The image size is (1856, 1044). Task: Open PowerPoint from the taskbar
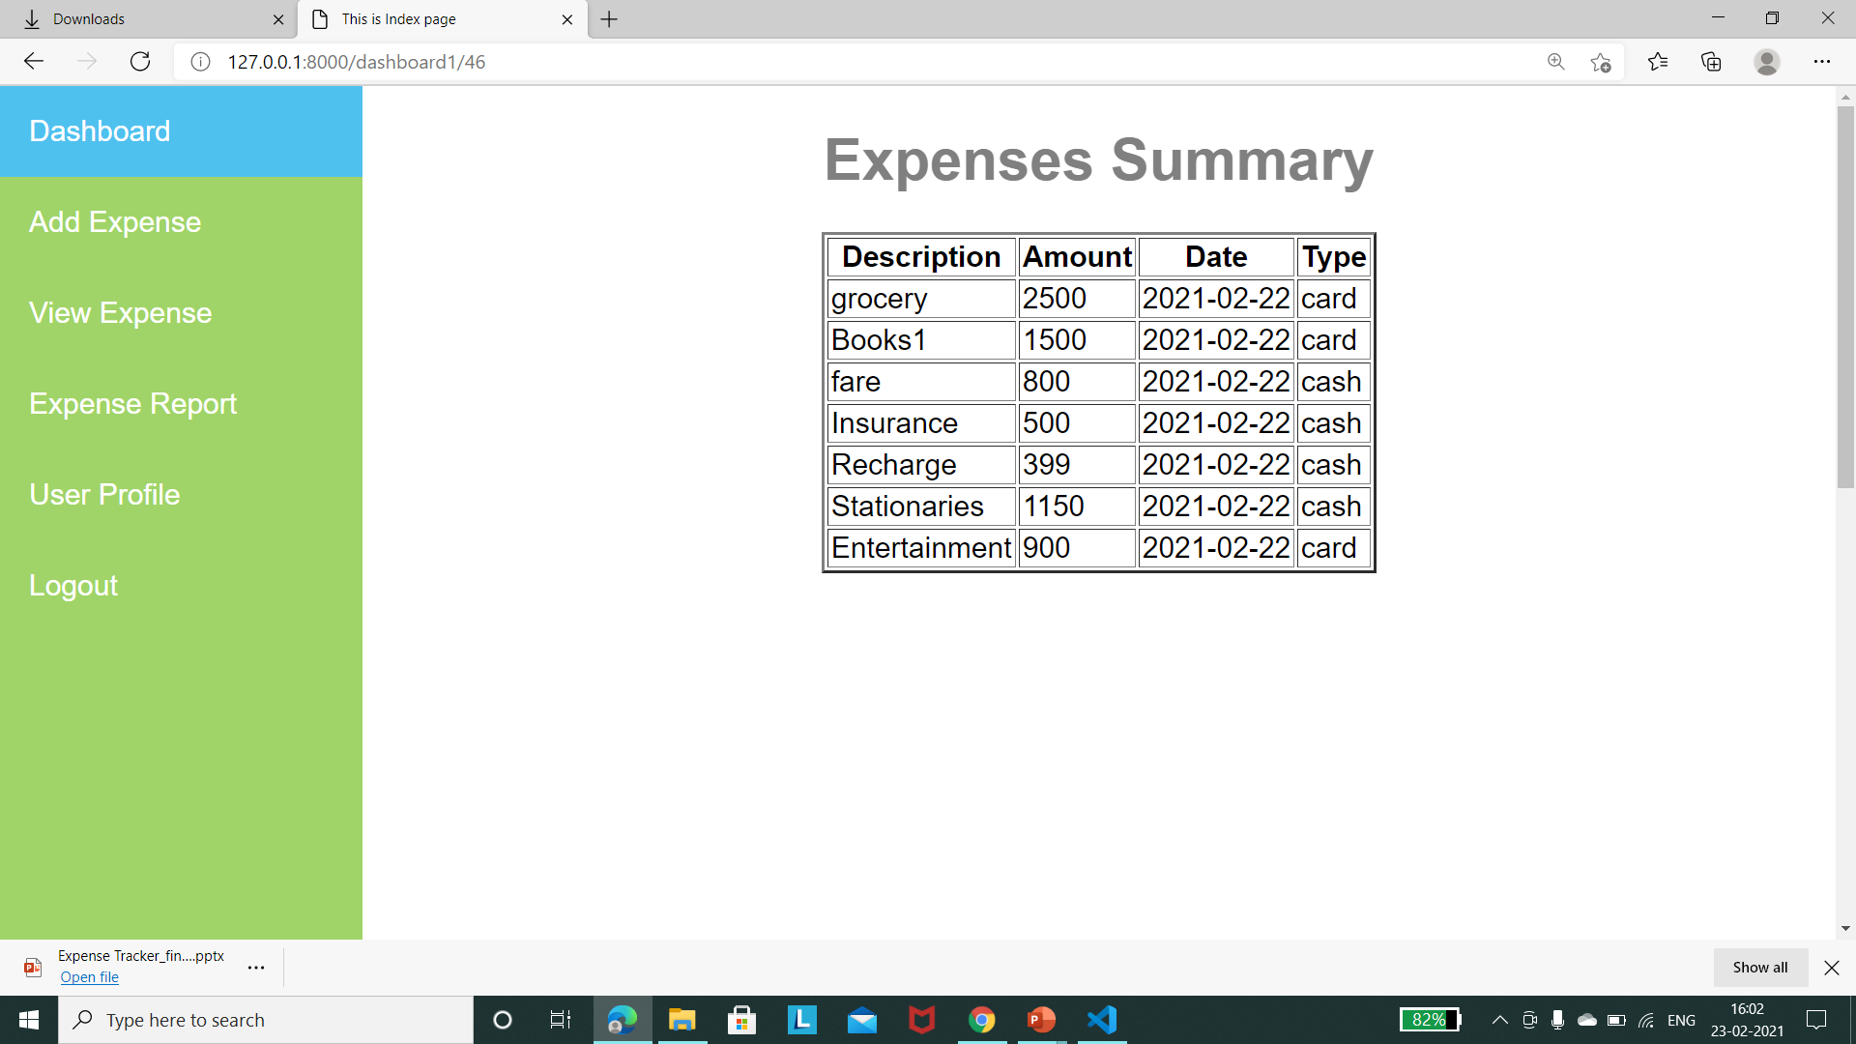(1041, 1020)
